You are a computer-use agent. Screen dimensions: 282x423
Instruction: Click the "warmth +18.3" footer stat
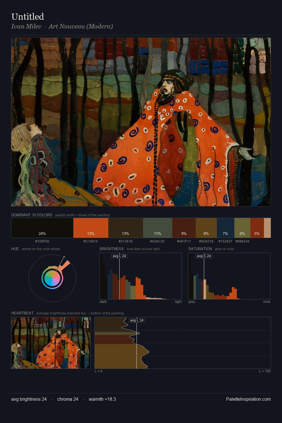pos(102,399)
